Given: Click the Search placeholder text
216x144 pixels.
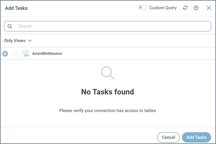Looking at the screenshot, I should click(25, 26).
